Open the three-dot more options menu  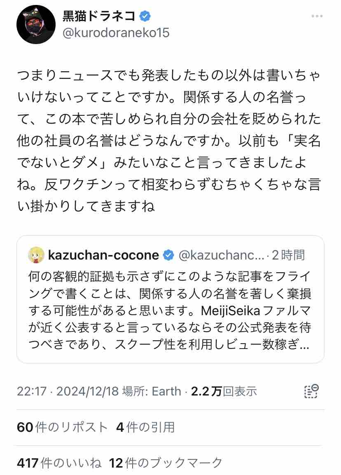pos(317,16)
